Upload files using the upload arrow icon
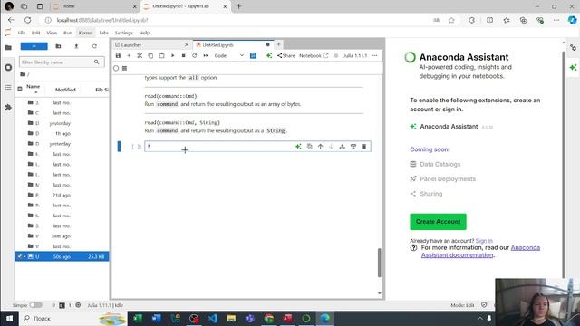The width and height of the screenshot is (580, 326). (76, 46)
